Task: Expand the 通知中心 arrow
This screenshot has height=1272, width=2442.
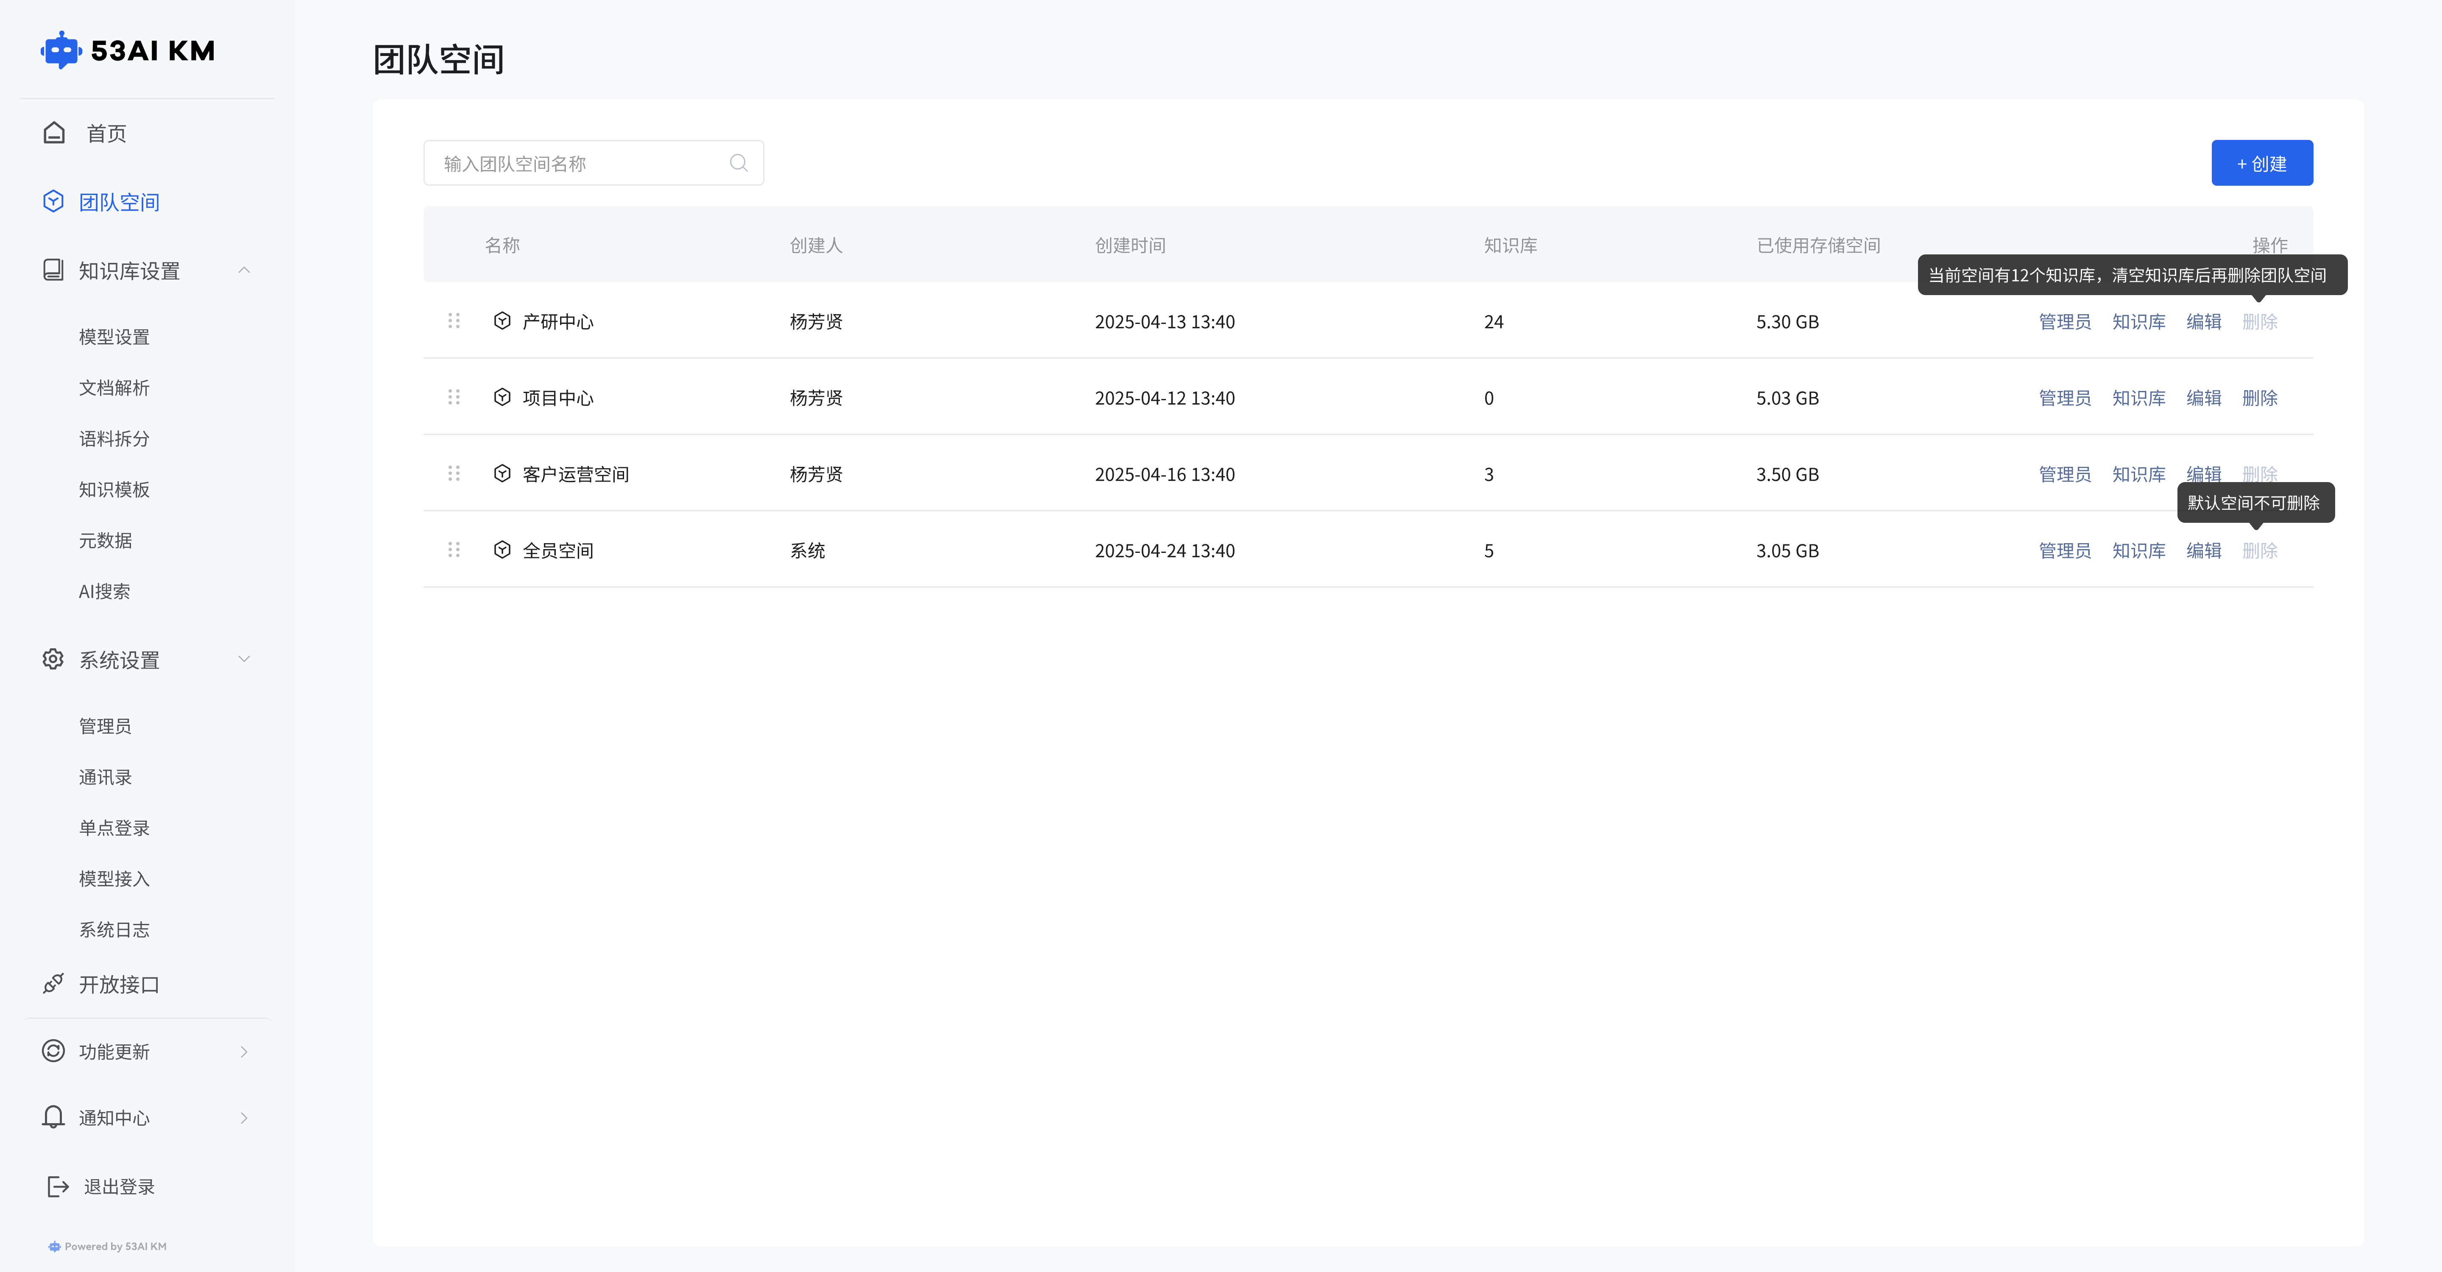Action: tap(244, 1118)
